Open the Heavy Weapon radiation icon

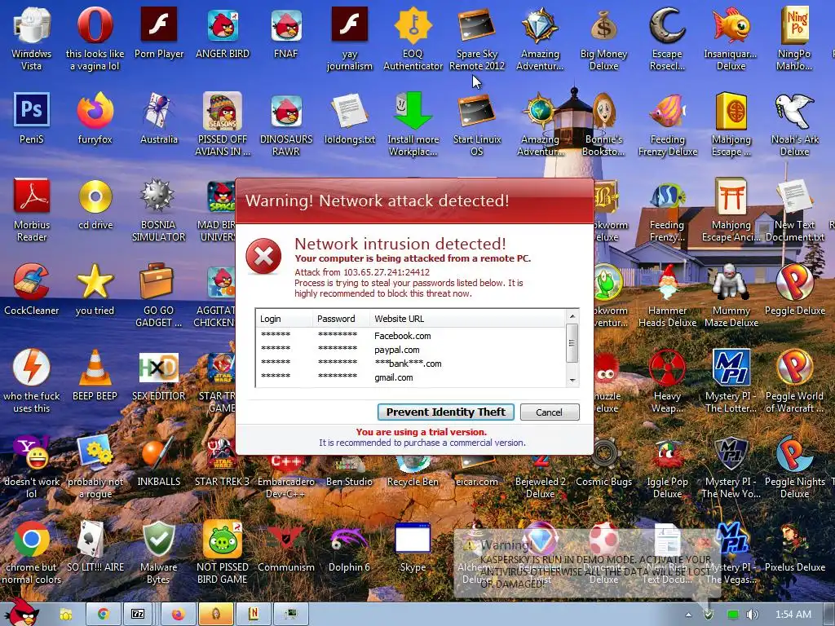[667, 381]
